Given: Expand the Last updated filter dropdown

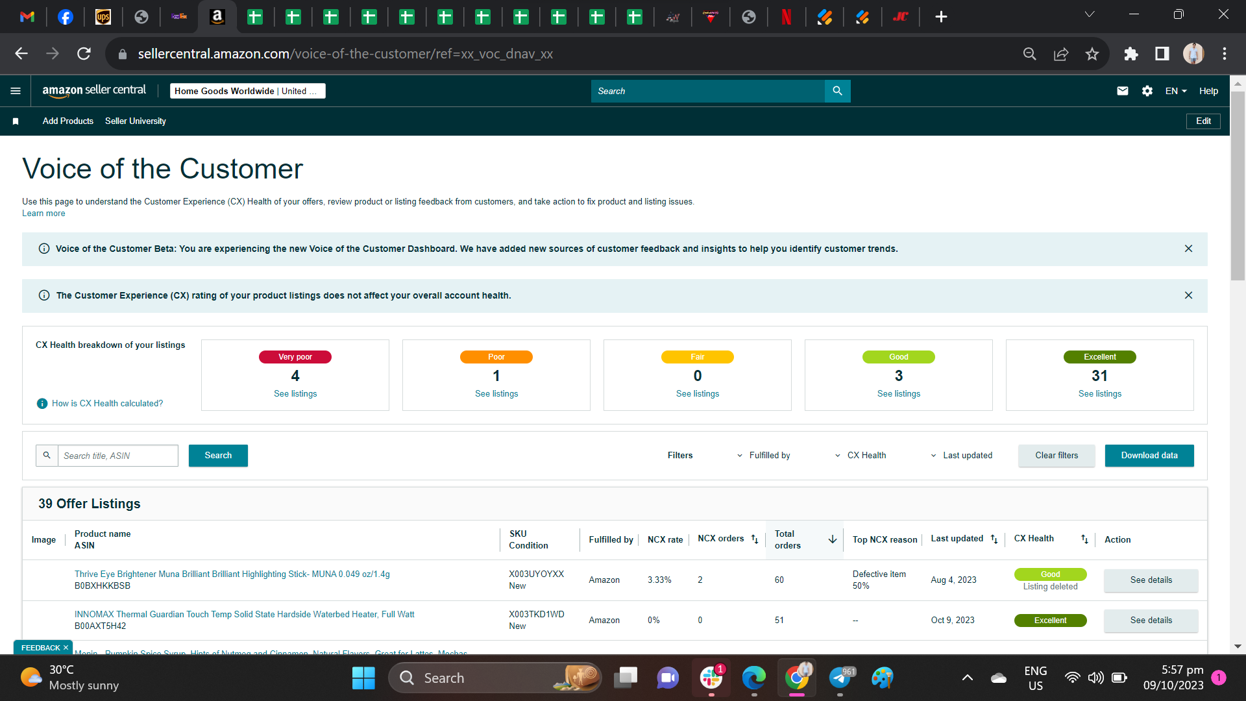Looking at the screenshot, I should point(961,456).
